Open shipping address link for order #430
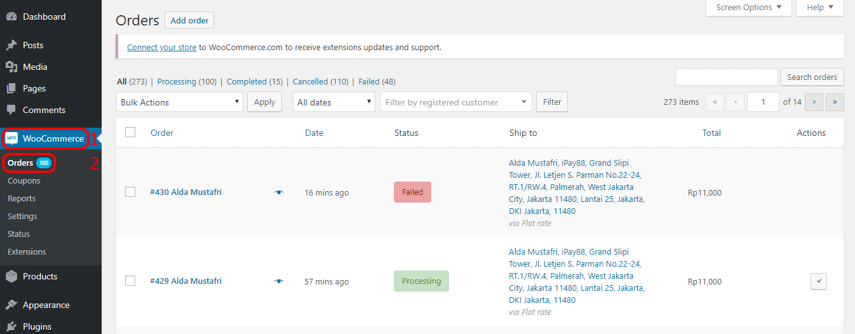 (577, 187)
